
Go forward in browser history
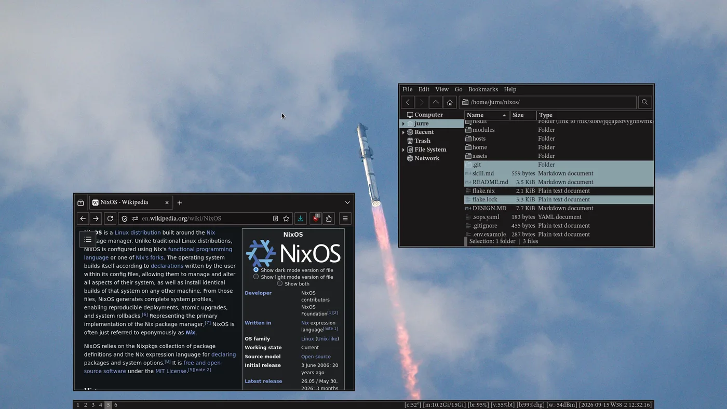point(96,219)
